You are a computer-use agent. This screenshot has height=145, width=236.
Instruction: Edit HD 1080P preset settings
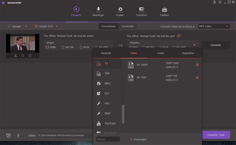197,65
